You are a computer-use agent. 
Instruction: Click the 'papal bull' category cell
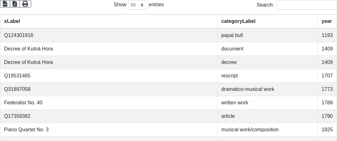click(232, 35)
